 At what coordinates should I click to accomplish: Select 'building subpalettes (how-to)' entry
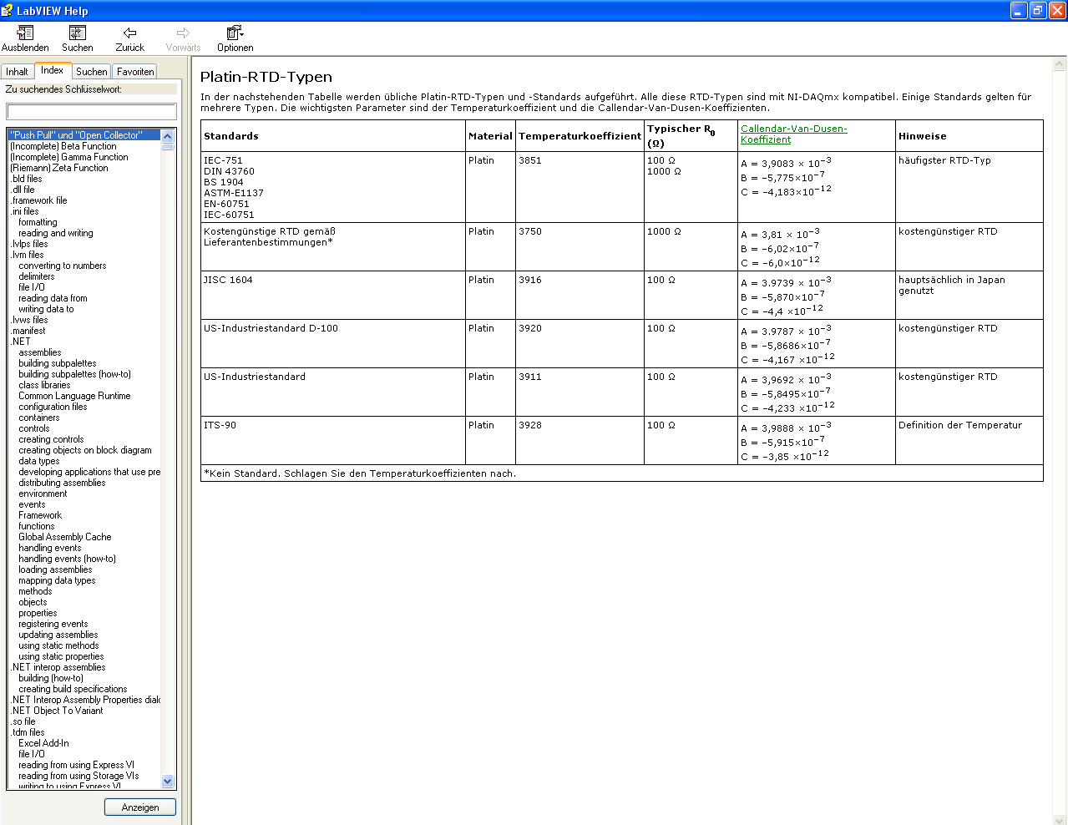coord(74,374)
